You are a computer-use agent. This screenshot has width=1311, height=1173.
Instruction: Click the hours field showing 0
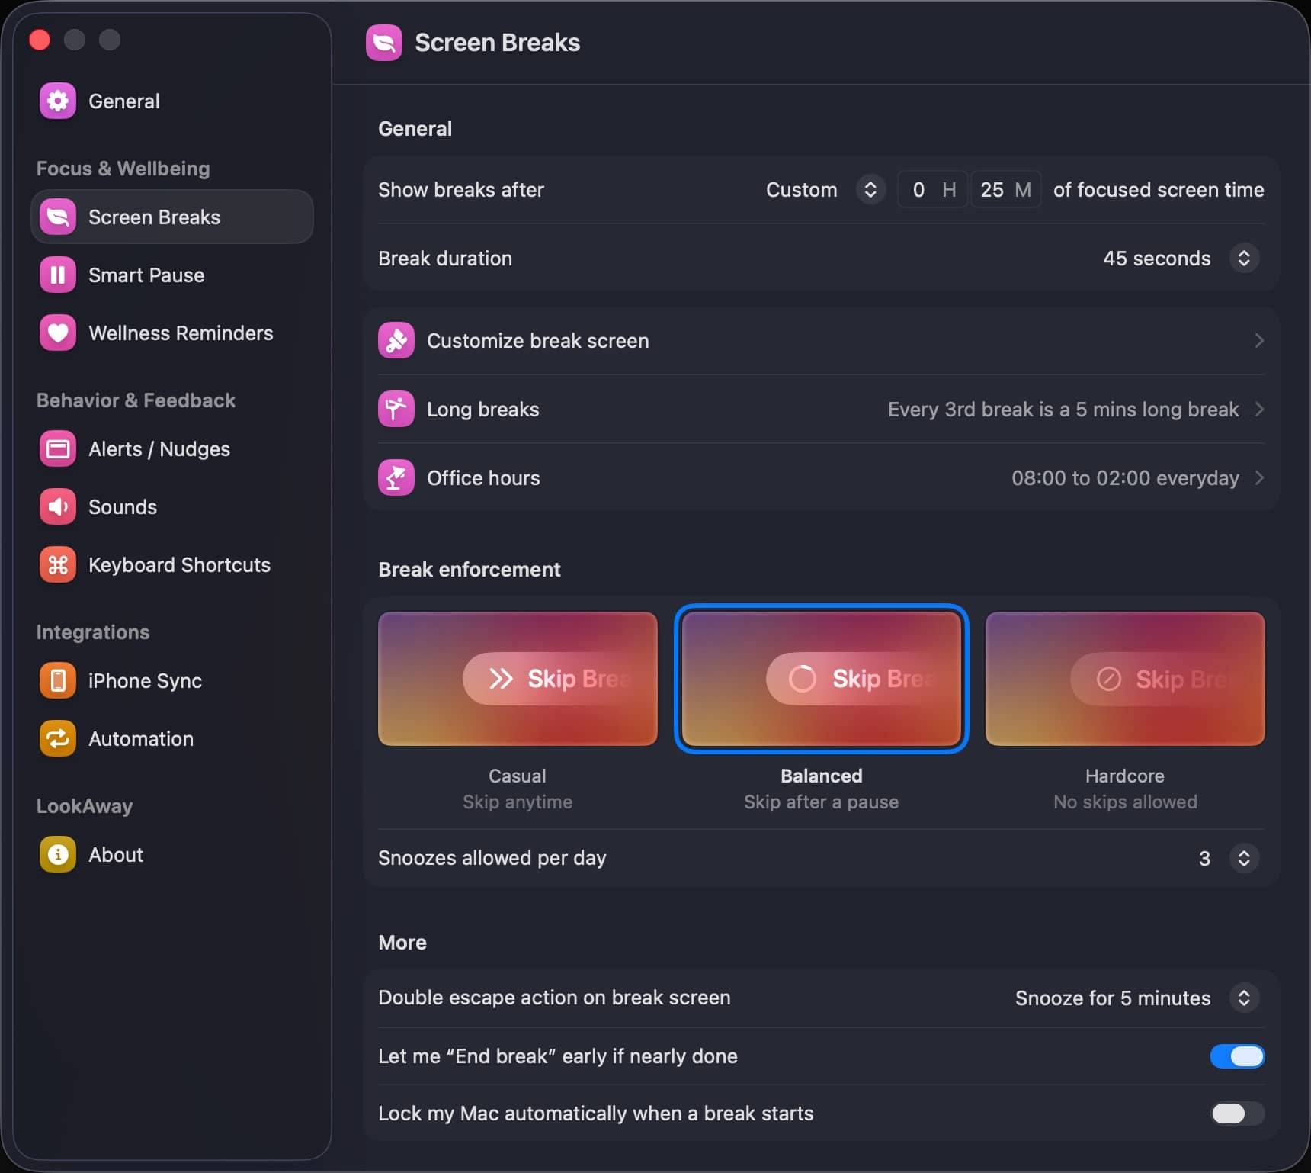(932, 189)
